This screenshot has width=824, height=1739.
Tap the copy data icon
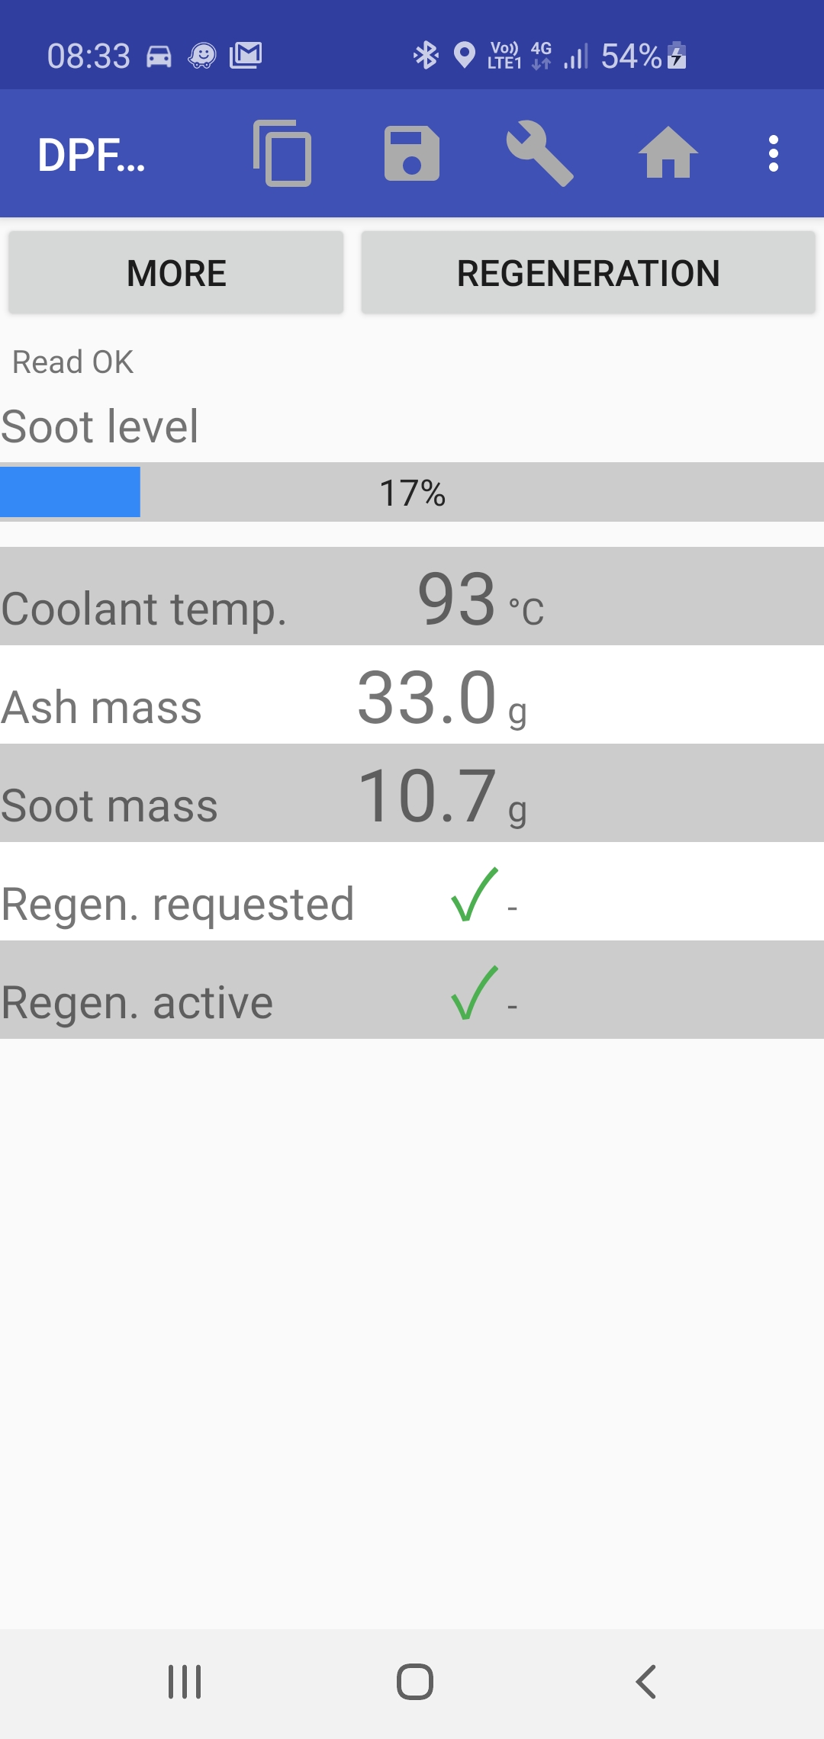[282, 153]
